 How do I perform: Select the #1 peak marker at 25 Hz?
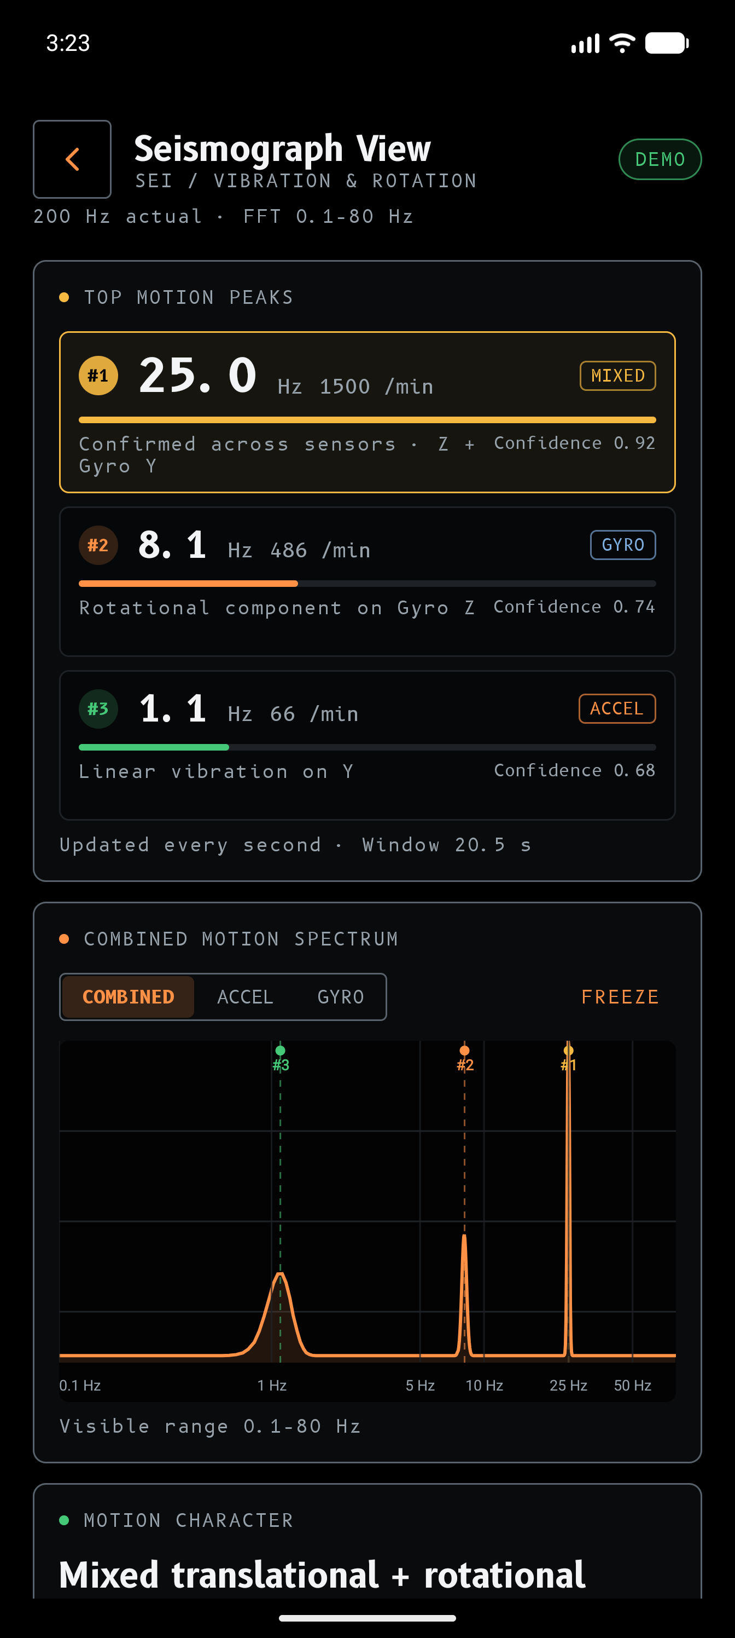coord(568,1058)
